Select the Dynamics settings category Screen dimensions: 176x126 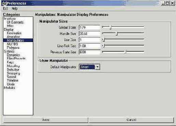tap(13, 55)
